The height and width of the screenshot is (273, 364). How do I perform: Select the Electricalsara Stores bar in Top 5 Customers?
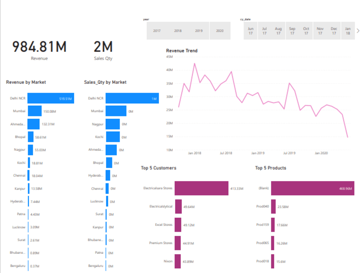click(x=201, y=188)
